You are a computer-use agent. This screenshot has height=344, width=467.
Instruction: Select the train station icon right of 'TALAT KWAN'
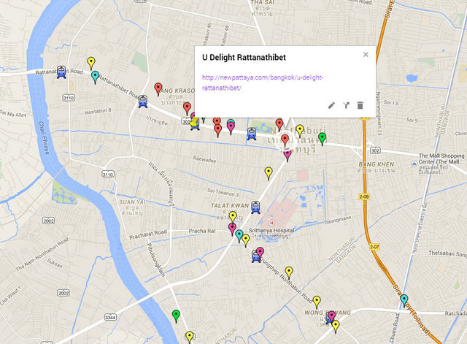(x=256, y=207)
